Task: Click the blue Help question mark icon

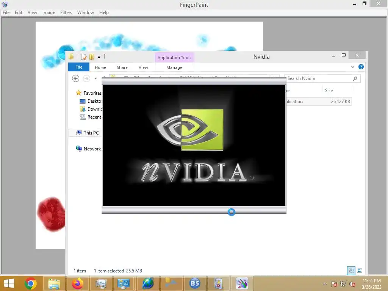Action: tap(361, 67)
